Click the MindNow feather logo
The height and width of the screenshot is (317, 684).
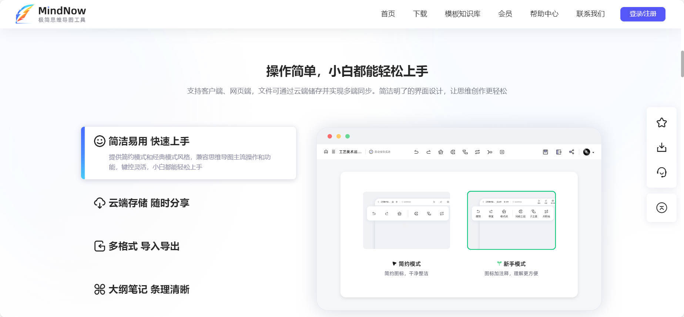[x=24, y=14]
